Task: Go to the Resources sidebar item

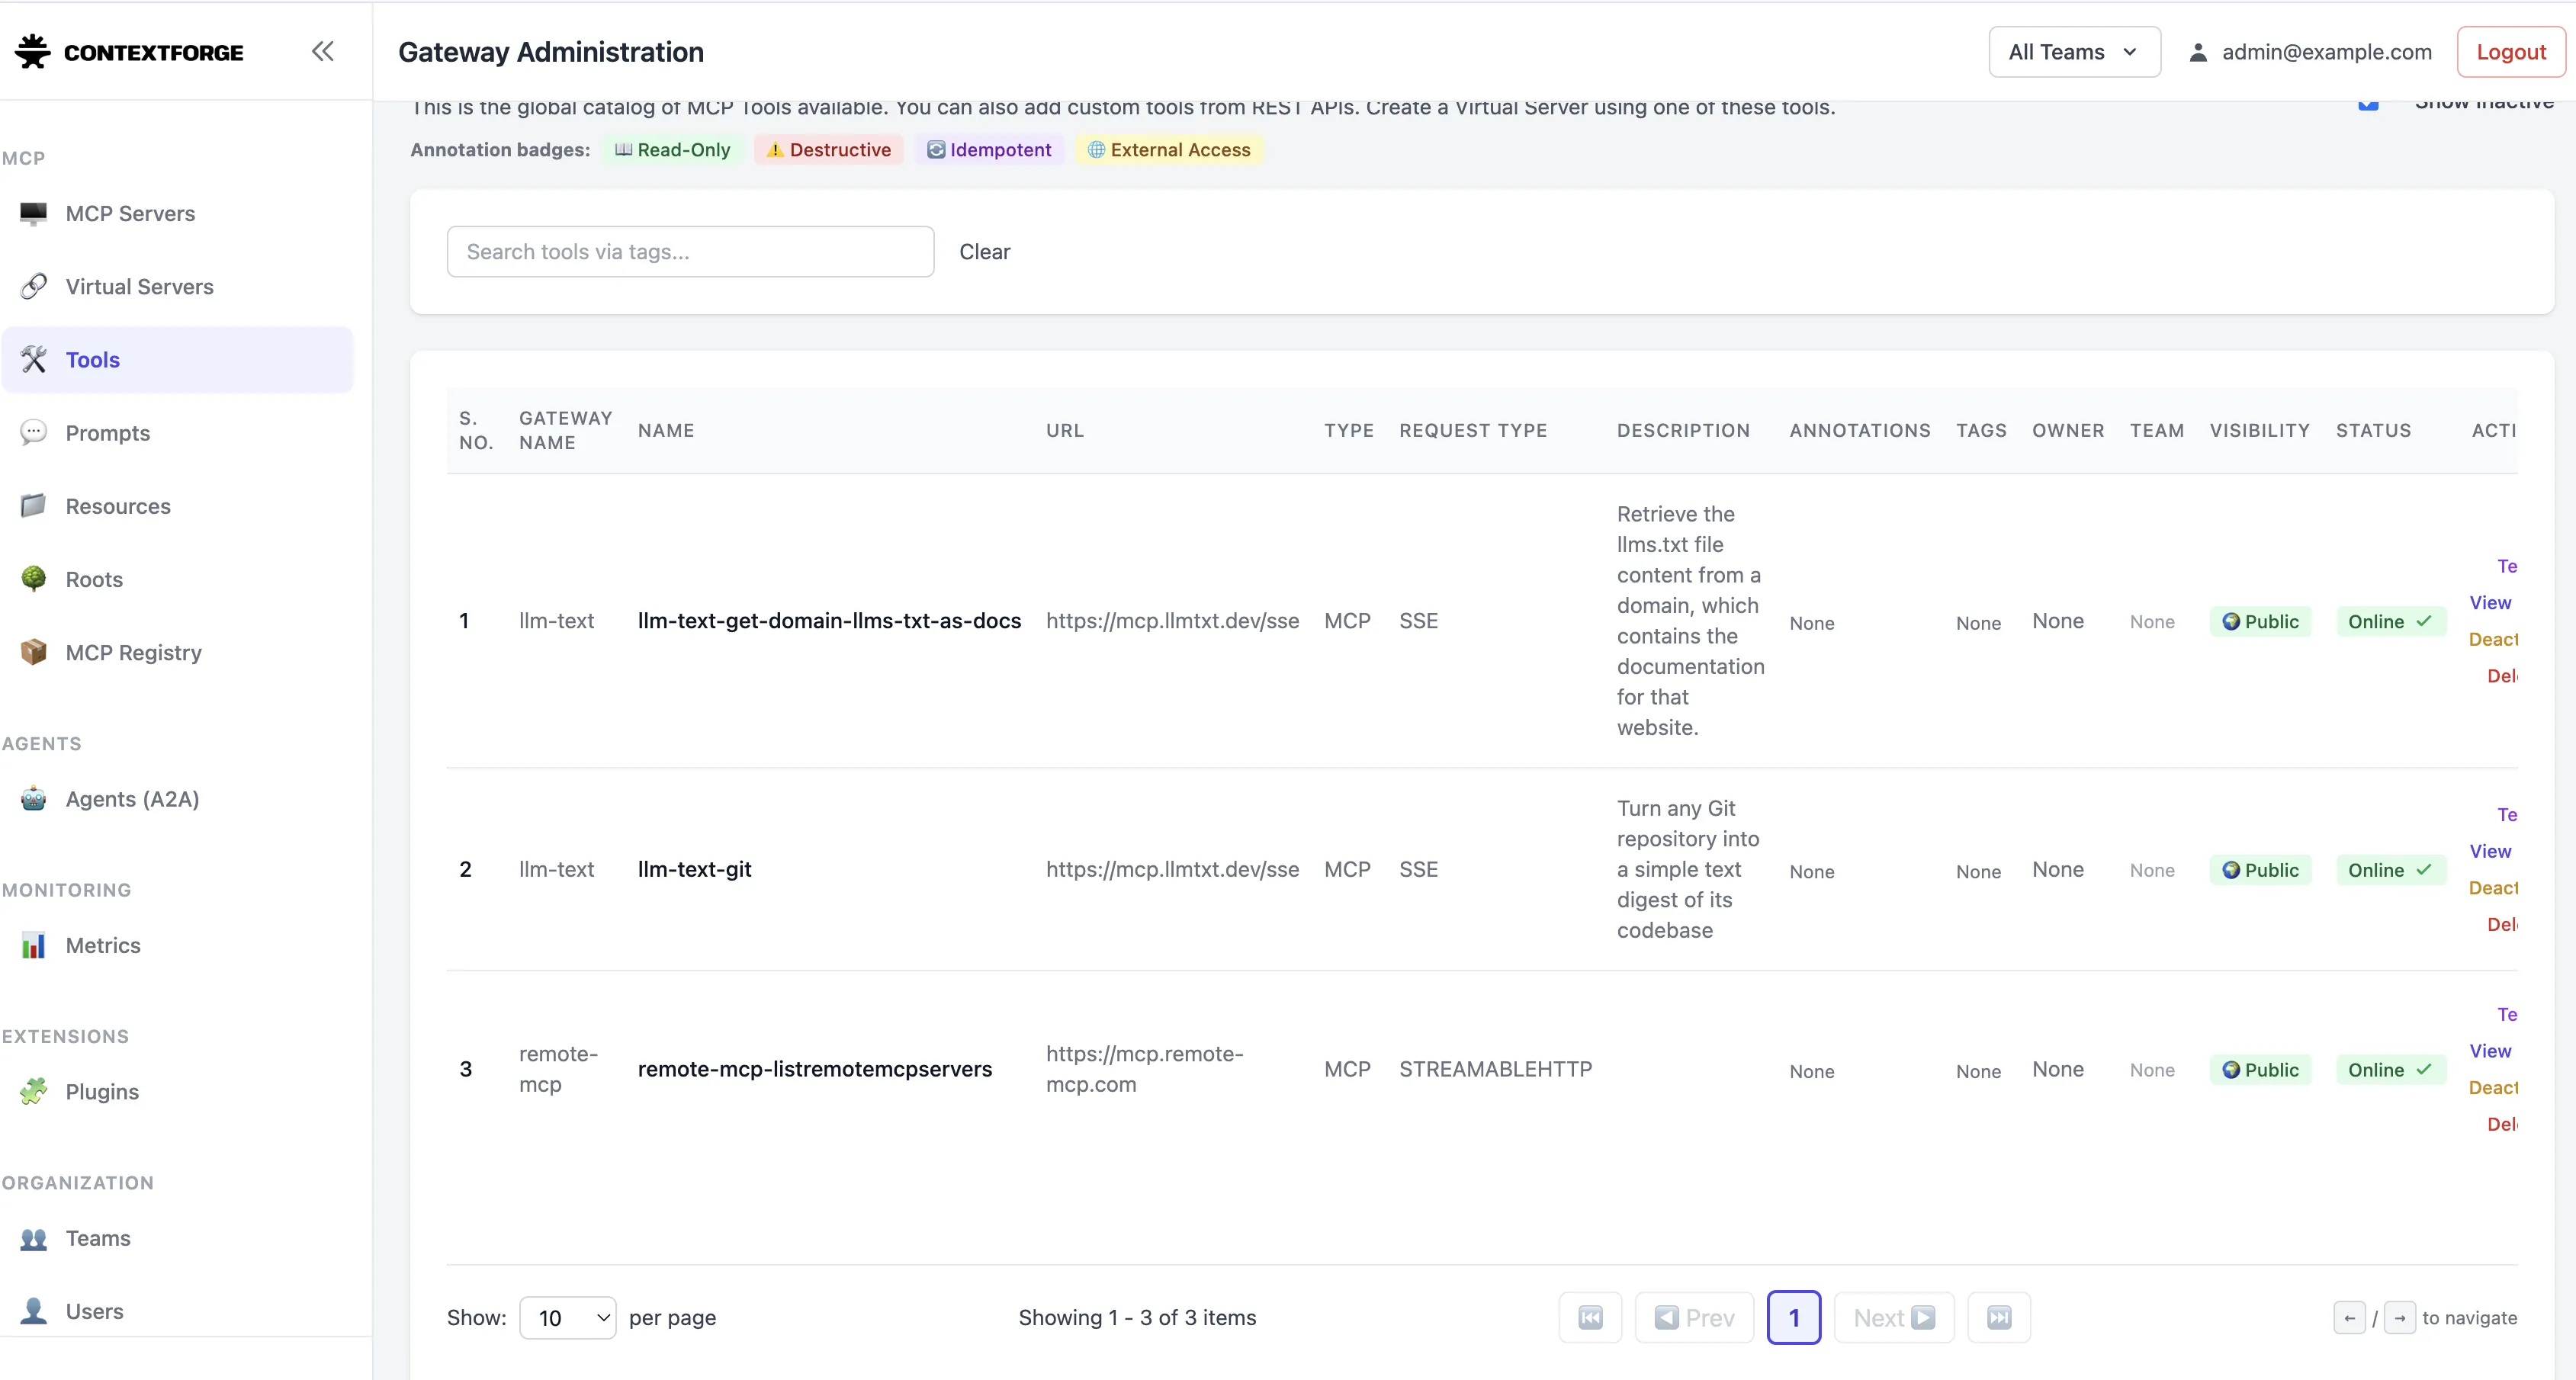Action: 118,506
